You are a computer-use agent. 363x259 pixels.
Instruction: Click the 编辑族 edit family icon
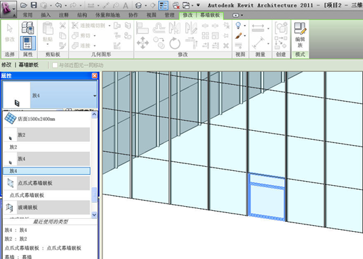(x=300, y=35)
